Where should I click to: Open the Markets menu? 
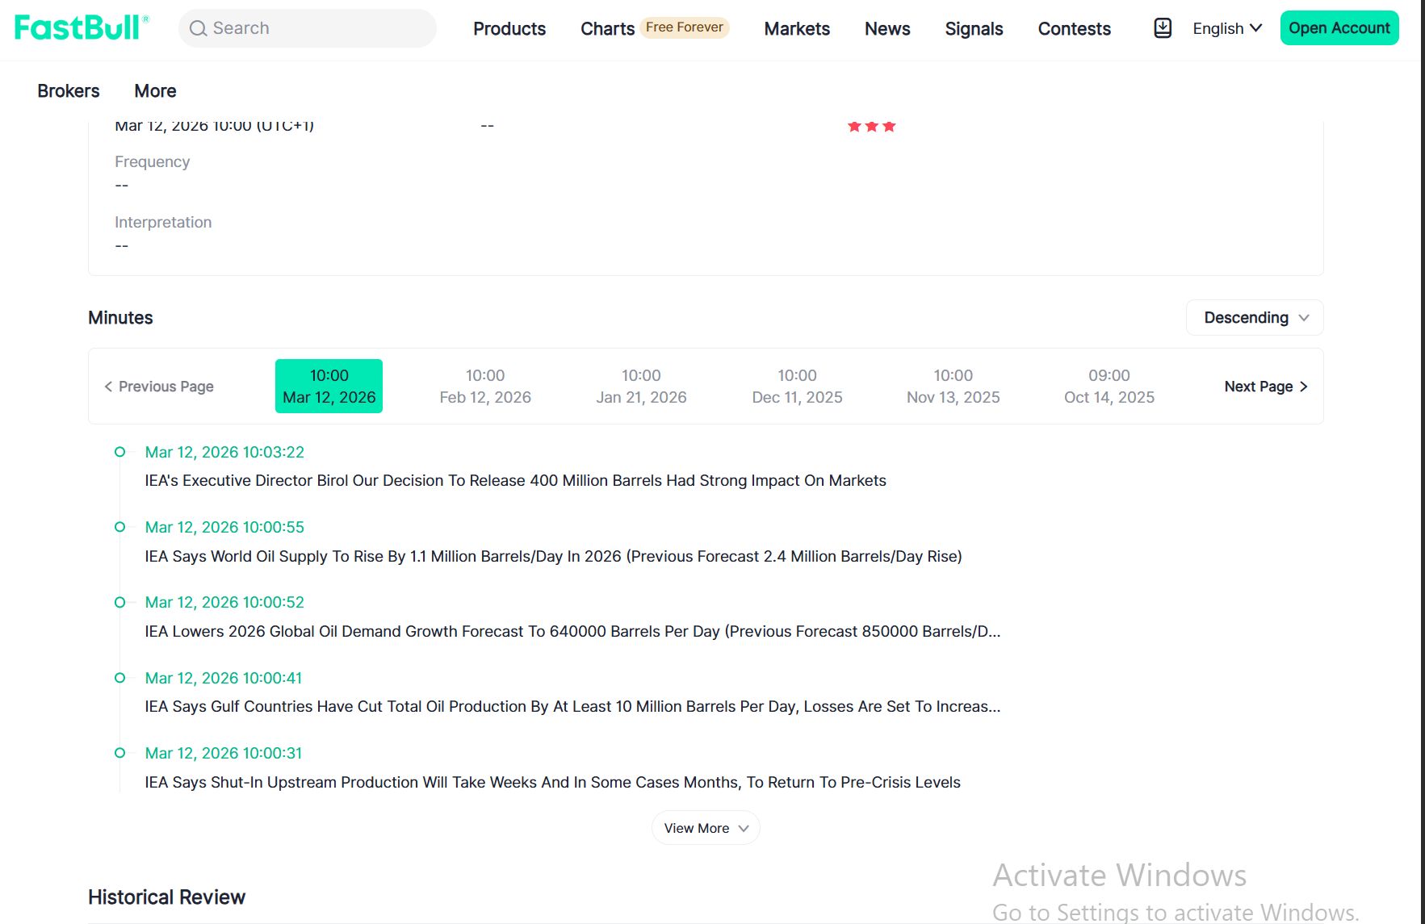(x=797, y=29)
